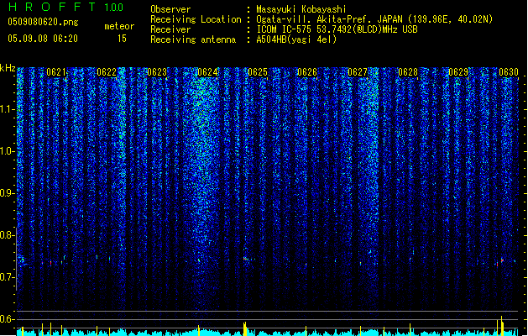The image size is (528, 336).
Task: Click the Receiving antenna label
Action: point(193,39)
